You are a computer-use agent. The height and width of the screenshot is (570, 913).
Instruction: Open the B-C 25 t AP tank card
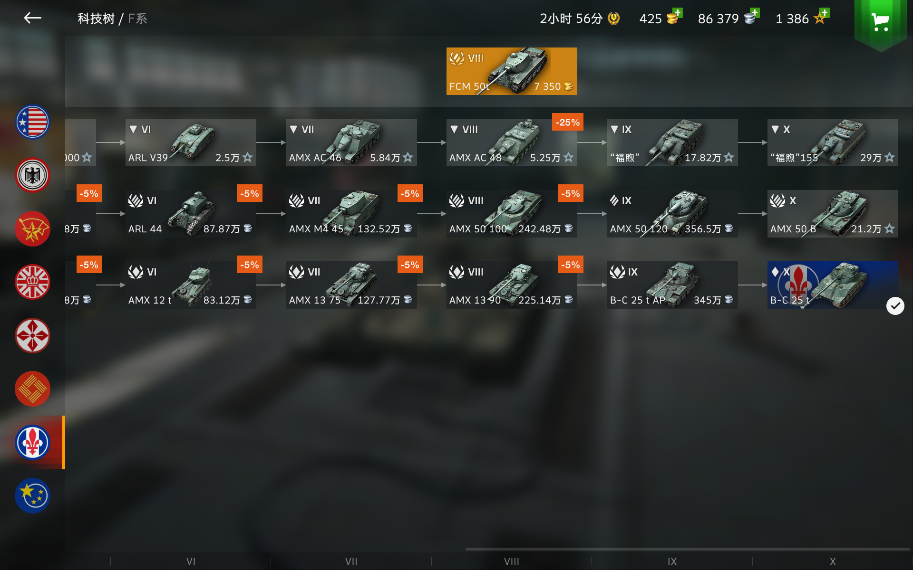pos(672,285)
